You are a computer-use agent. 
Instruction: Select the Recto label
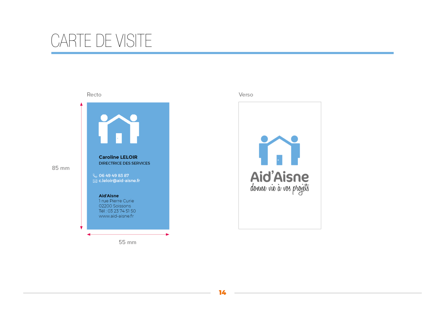tap(94, 95)
